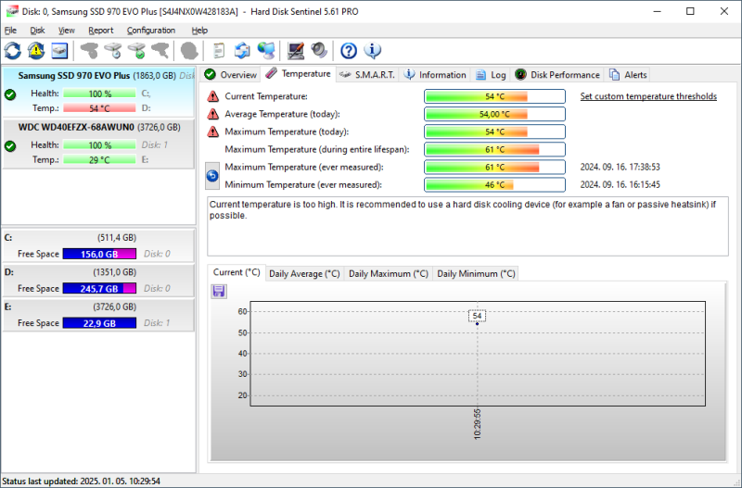Open the Help menu
The width and height of the screenshot is (742, 488).
pyautogui.click(x=199, y=31)
